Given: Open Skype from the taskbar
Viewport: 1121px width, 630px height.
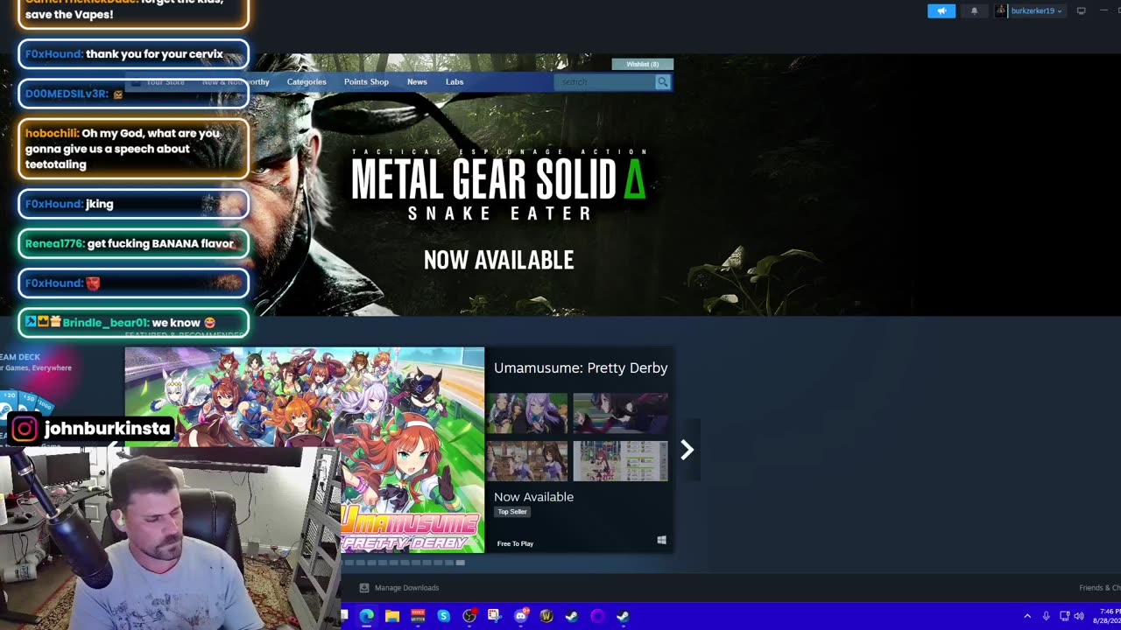Looking at the screenshot, I should [443, 616].
